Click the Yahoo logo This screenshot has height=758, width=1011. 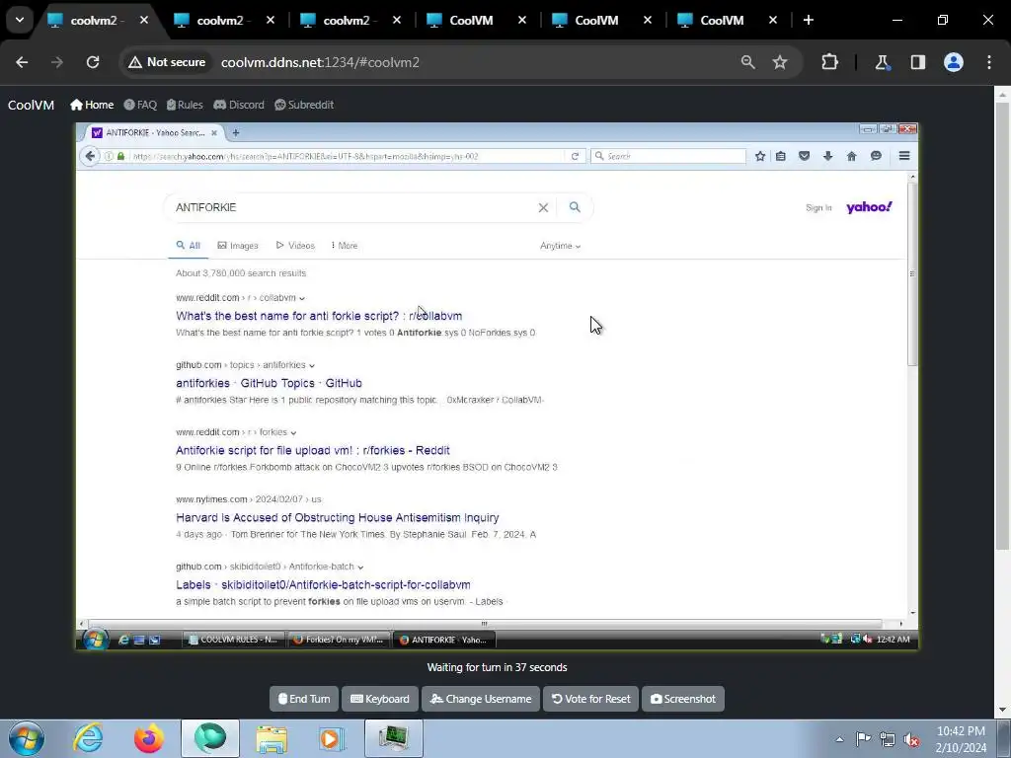tap(869, 207)
